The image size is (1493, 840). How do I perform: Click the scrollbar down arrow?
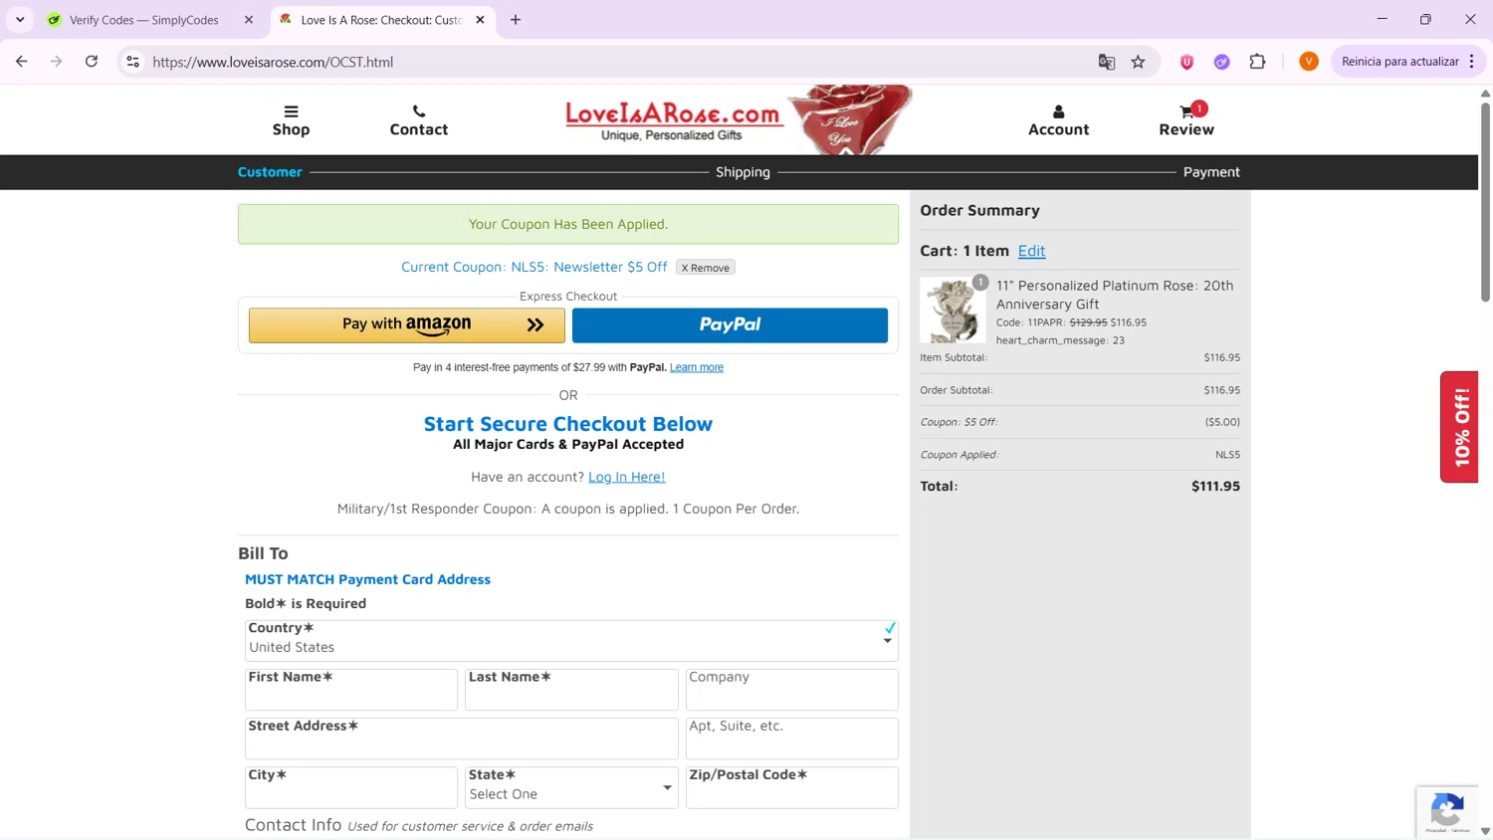(1485, 831)
